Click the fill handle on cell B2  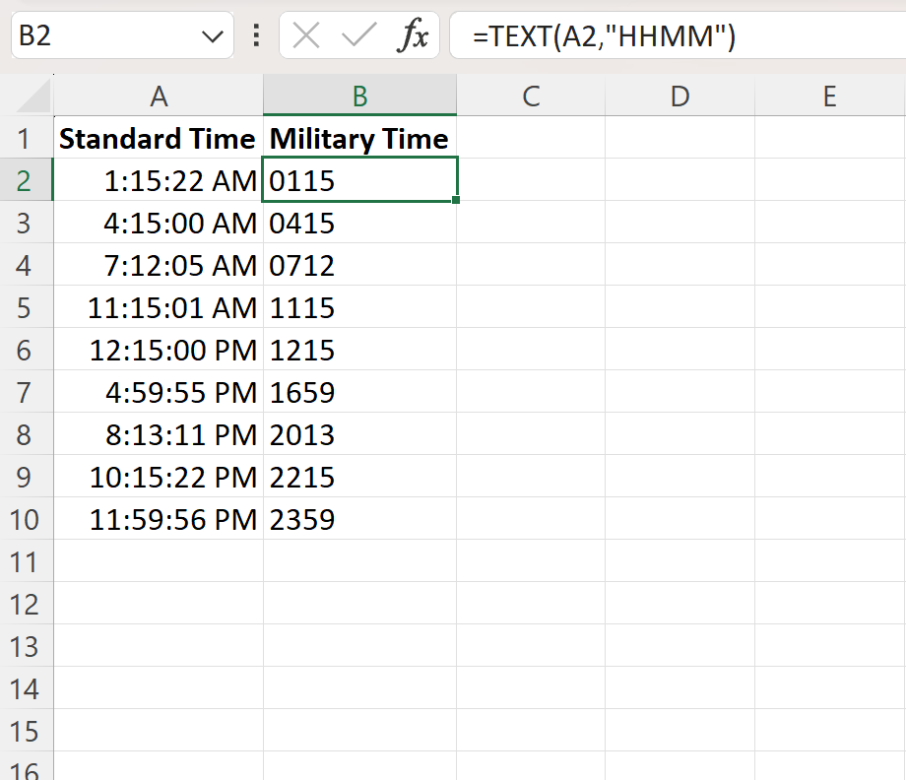(x=454, y=199)
